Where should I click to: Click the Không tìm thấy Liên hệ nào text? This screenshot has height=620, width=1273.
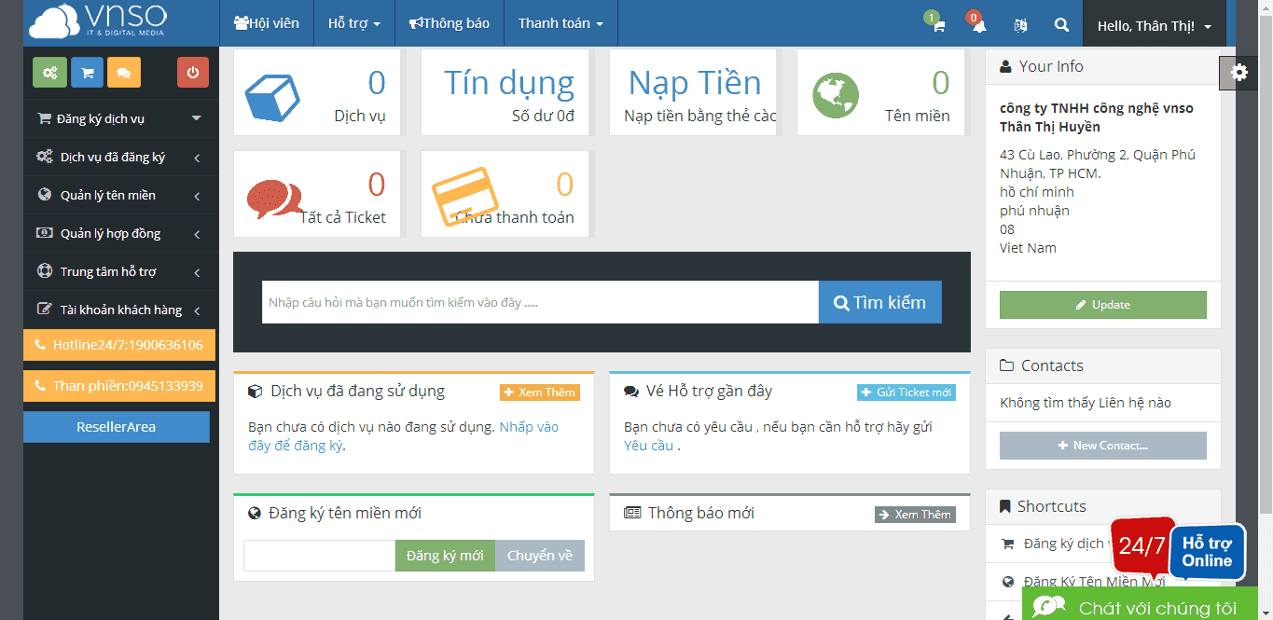[x=1086, y=403]
